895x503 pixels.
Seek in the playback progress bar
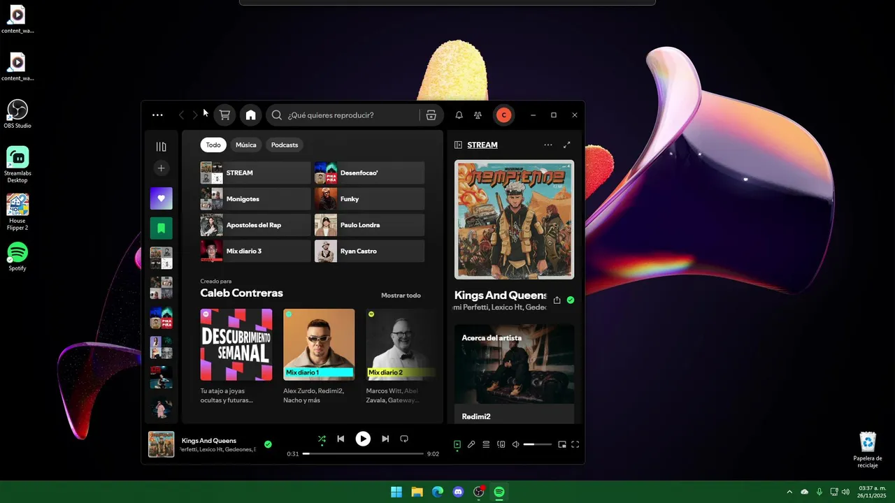tap(363, 454)
